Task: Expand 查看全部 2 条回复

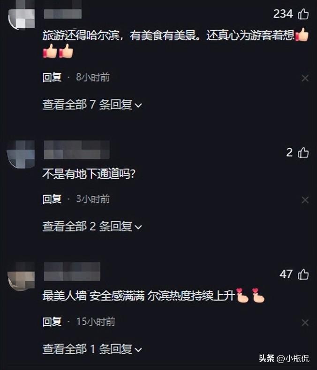Action: point(92,226)
